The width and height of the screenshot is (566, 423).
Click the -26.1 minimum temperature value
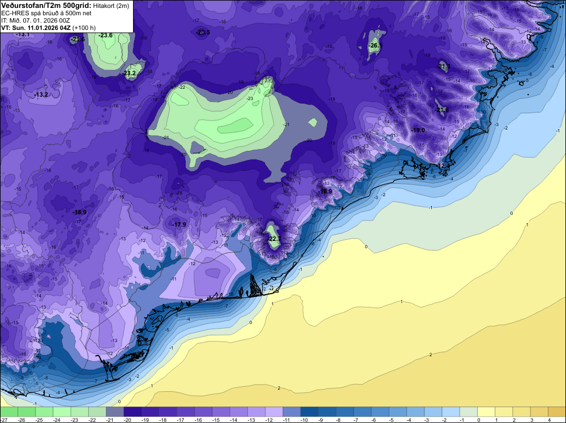pos(375,45)
